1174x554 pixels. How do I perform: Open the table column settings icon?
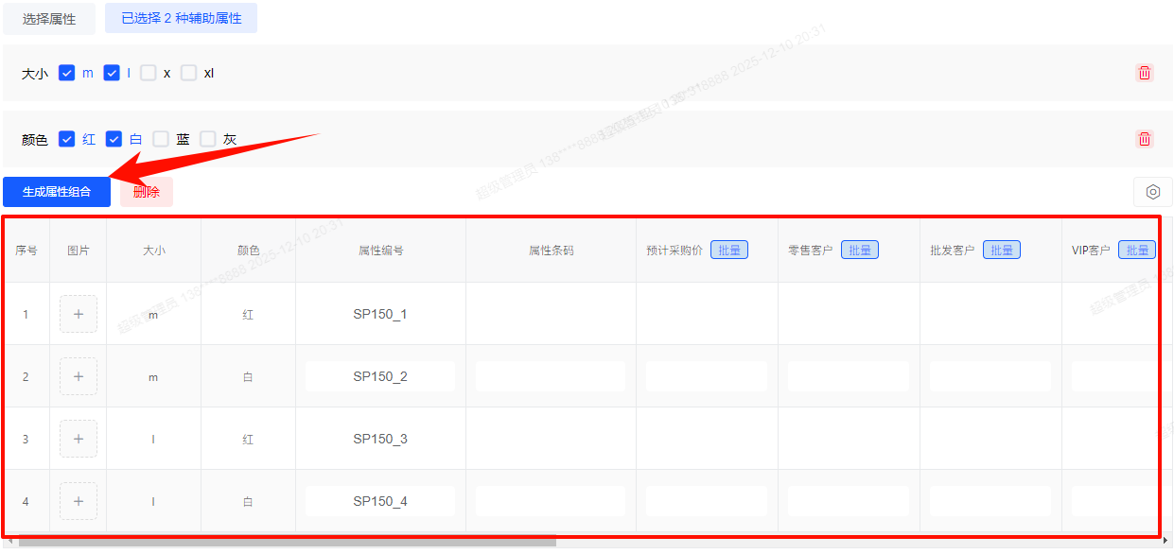[x=1152, y=192]
